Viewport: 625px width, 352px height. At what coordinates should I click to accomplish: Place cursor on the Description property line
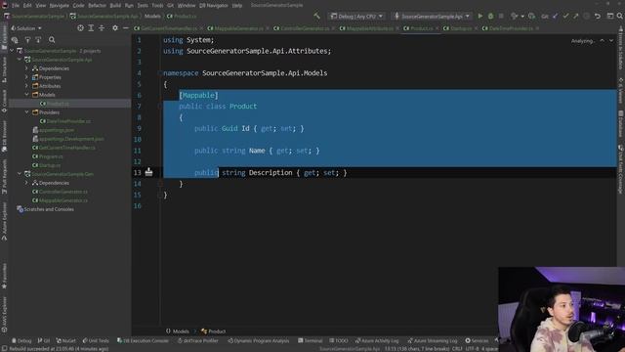tap(271, 173)
